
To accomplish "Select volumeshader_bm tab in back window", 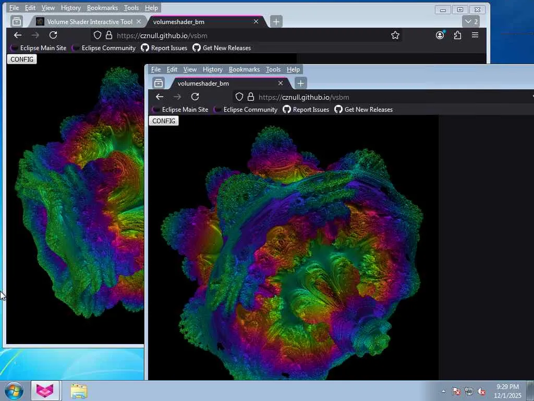I will [205, 22].
